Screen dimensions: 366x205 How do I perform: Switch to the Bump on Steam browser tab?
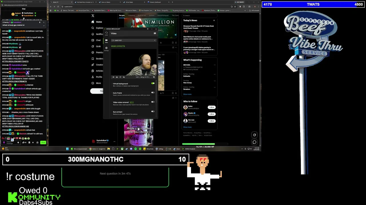(110, 2)
